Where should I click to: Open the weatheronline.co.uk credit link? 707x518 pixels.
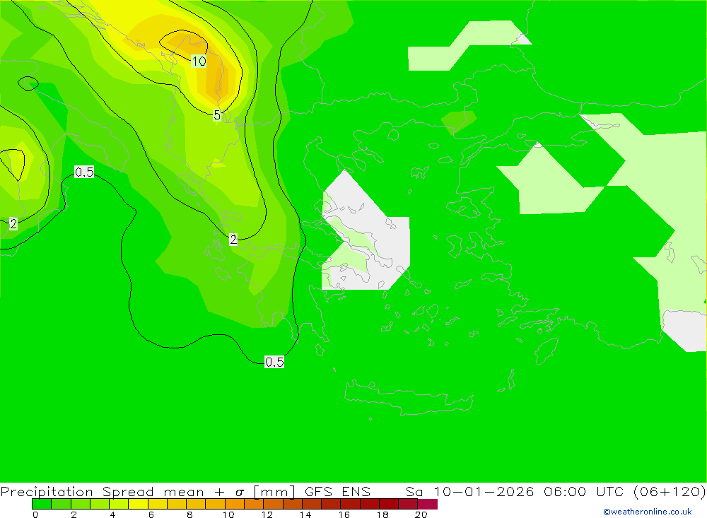[x=647, y=512]
